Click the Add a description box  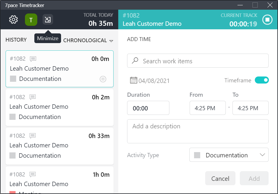198,131
